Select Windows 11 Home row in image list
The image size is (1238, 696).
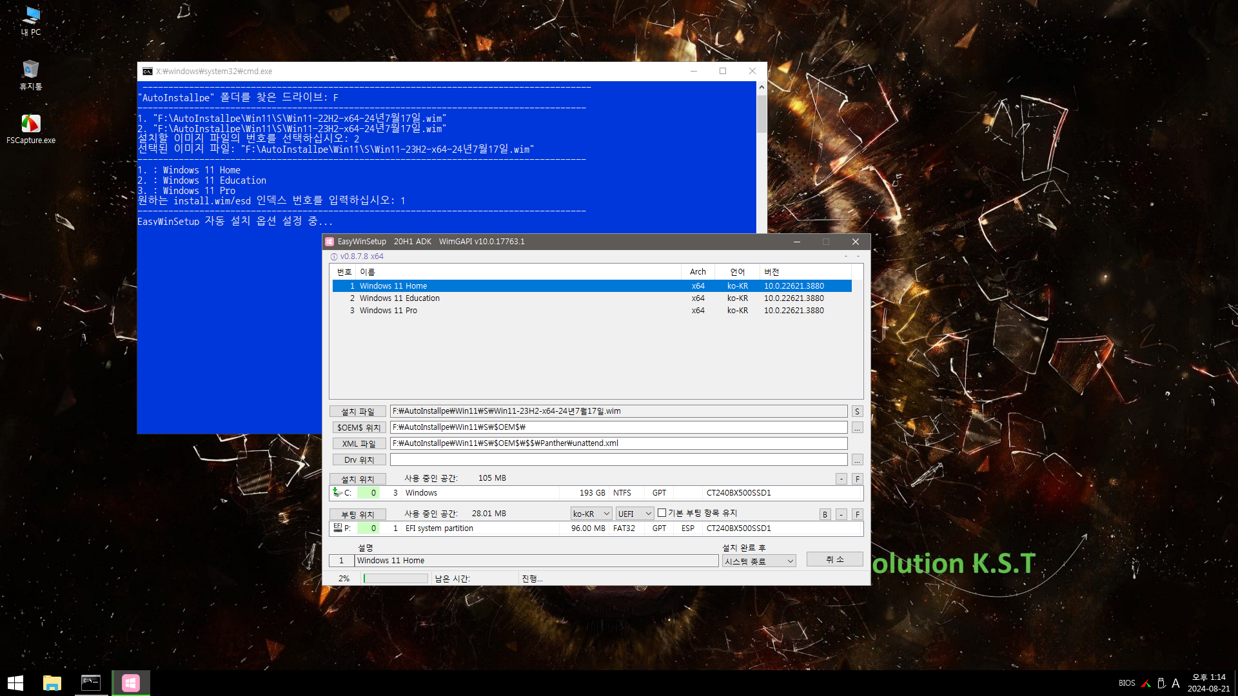pyautogui.click(x=592, y=286)
